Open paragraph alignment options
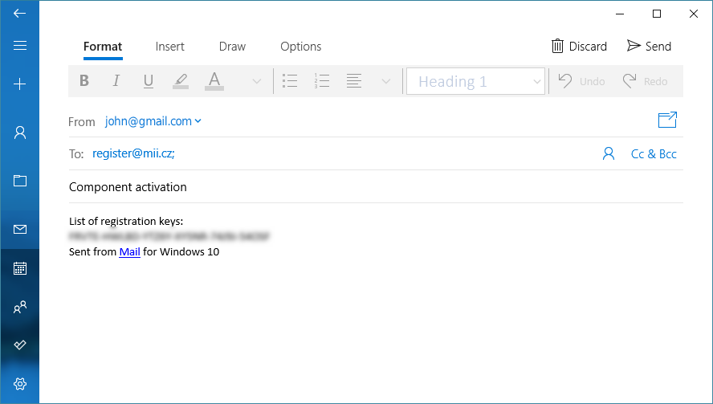The height and width of the screenshot is (404, 713). pyautogui.click(x=354, y=81)
